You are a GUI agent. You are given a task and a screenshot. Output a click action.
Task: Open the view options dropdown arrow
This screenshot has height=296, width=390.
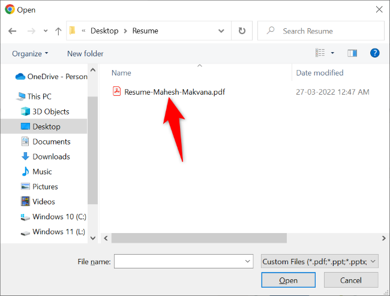point(332,53)
